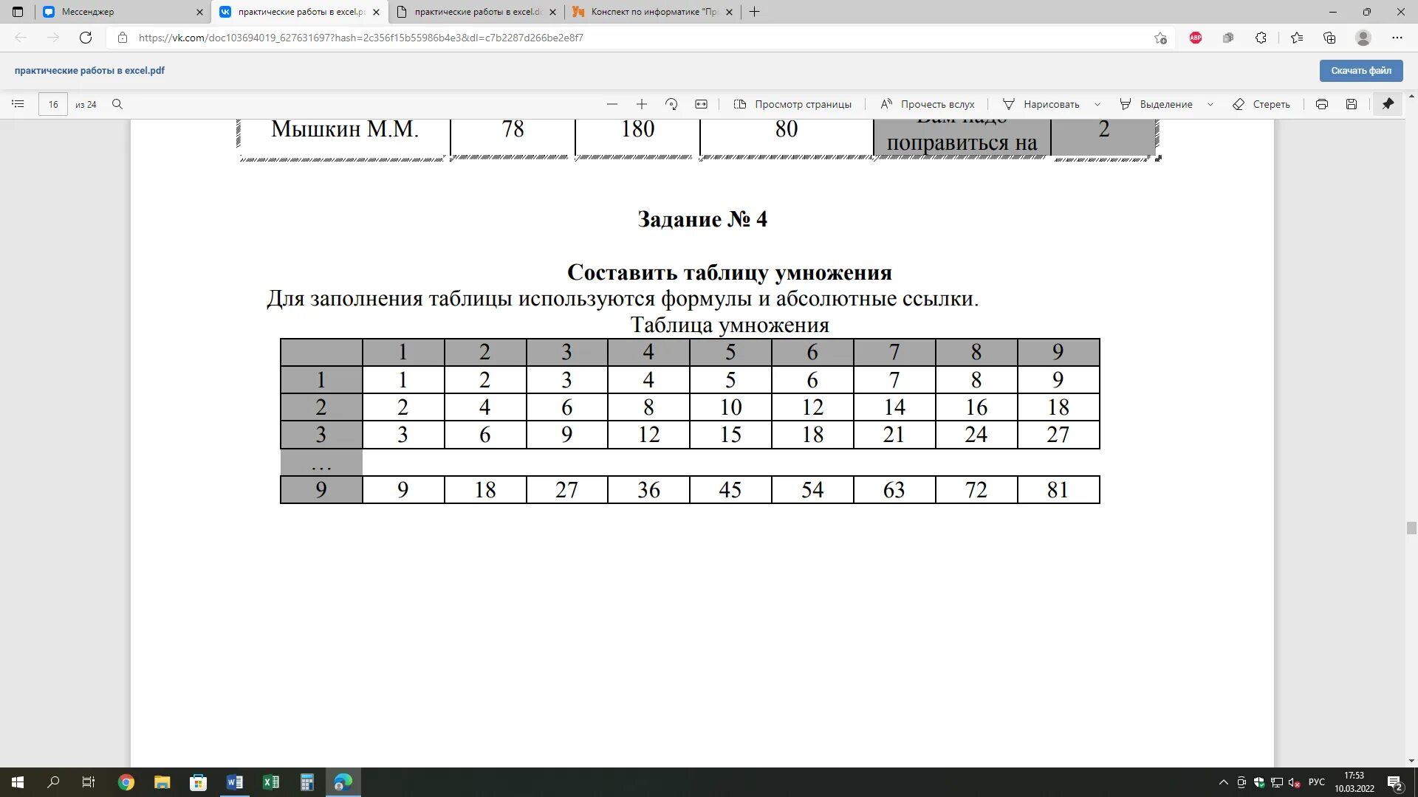Open browser Collections

click(1329, 38)
